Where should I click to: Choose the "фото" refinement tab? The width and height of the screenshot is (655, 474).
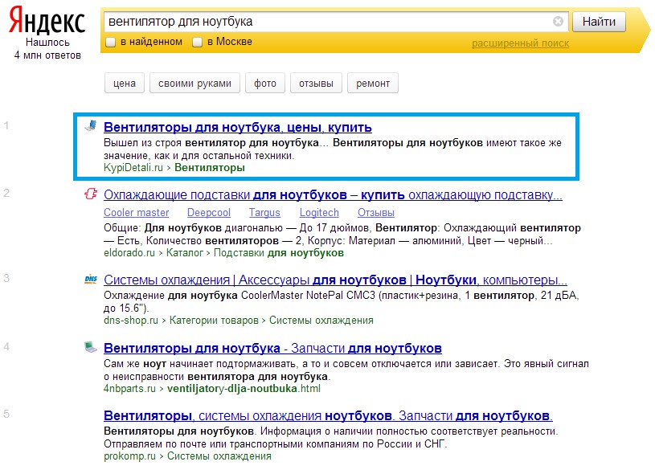pos(265,83)
